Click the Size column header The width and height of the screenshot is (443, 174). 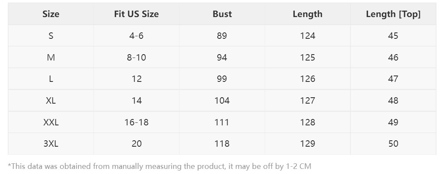[51, 14]
